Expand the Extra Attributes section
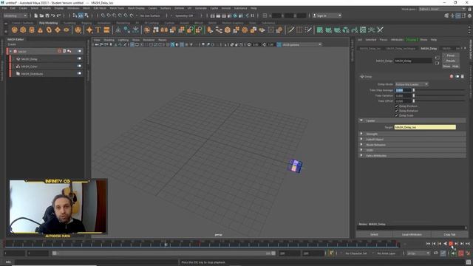The image size is (473, 266). [361, 155]
